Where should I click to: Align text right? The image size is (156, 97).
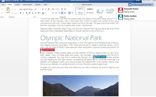[x=59, y=13]
